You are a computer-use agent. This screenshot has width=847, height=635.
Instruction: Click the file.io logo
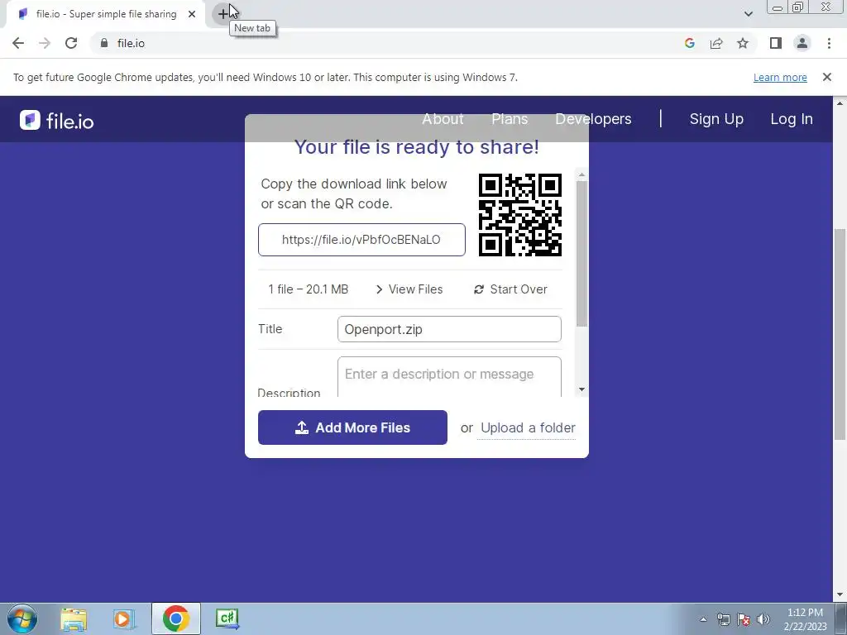point(57,121)
